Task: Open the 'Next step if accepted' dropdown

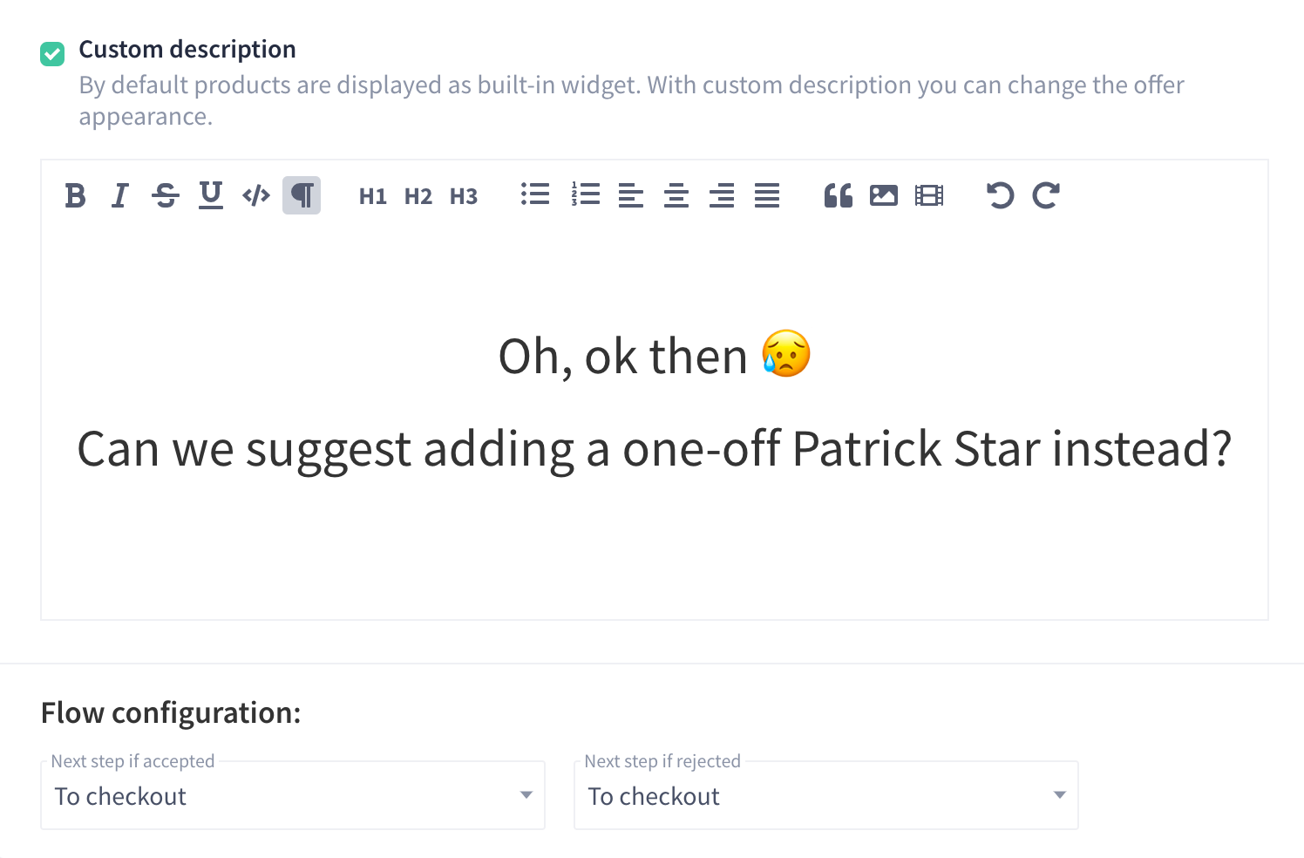Action: pyautogui.click(x=293, y=795)
